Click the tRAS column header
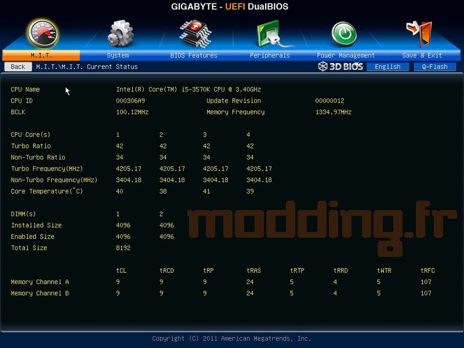 pyautogui.click(x=253, y=270)
